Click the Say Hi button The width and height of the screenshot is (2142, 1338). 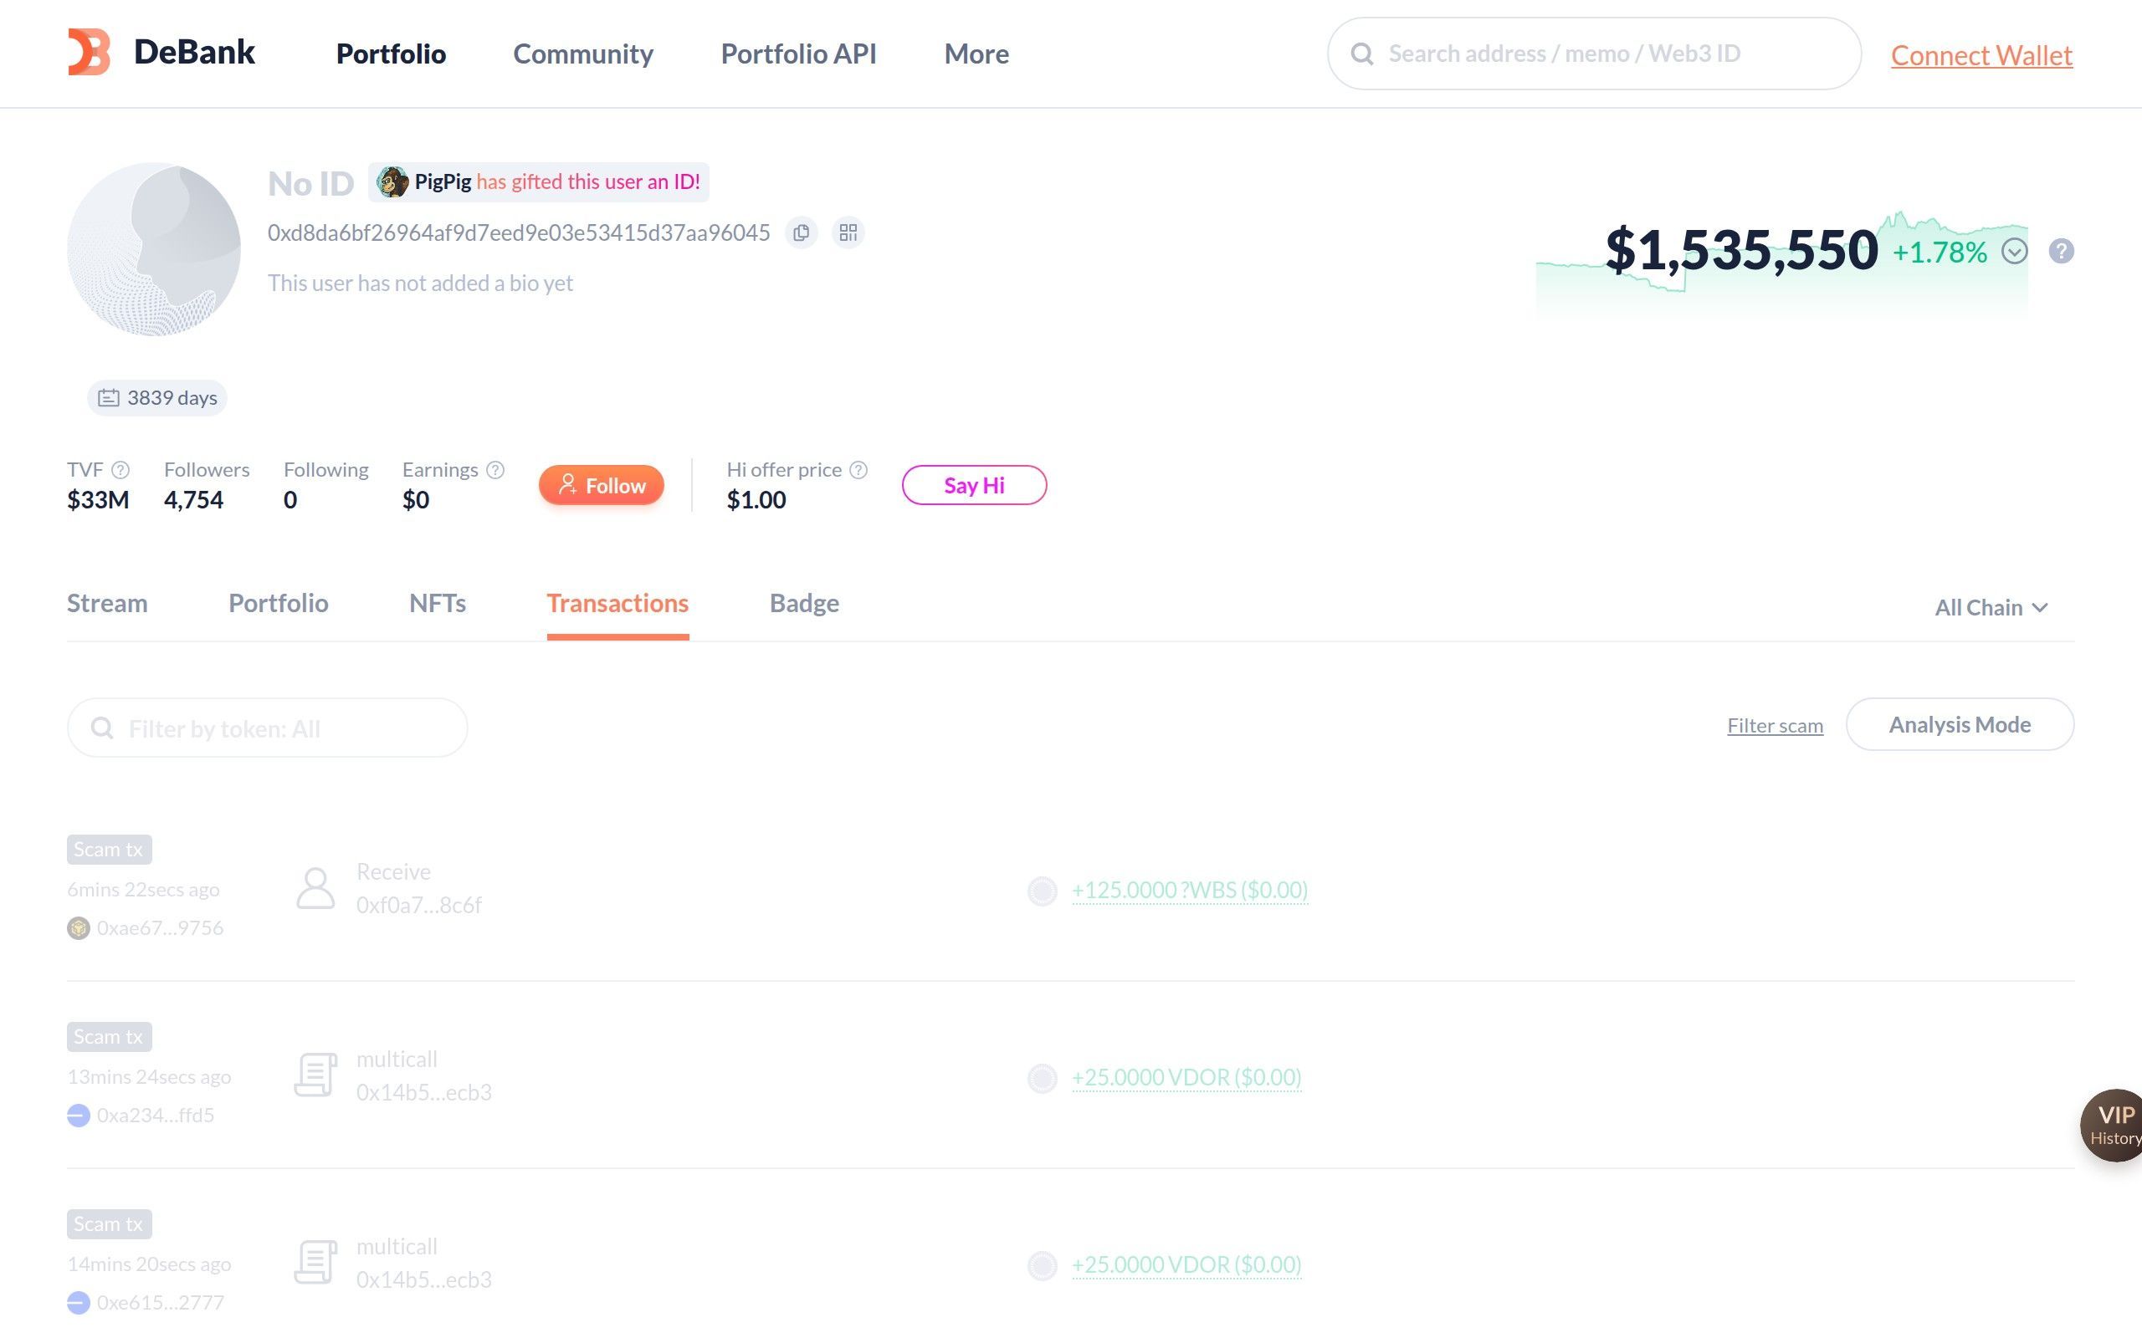974,485
